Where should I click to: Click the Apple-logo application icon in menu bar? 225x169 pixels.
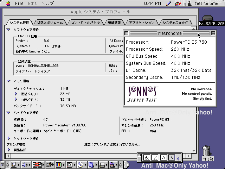point(178,4)
